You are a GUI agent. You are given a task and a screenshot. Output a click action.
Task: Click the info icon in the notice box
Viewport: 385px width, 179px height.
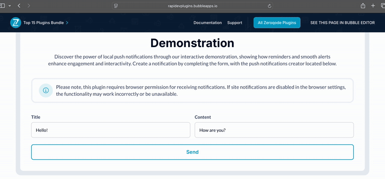point(46,90)
